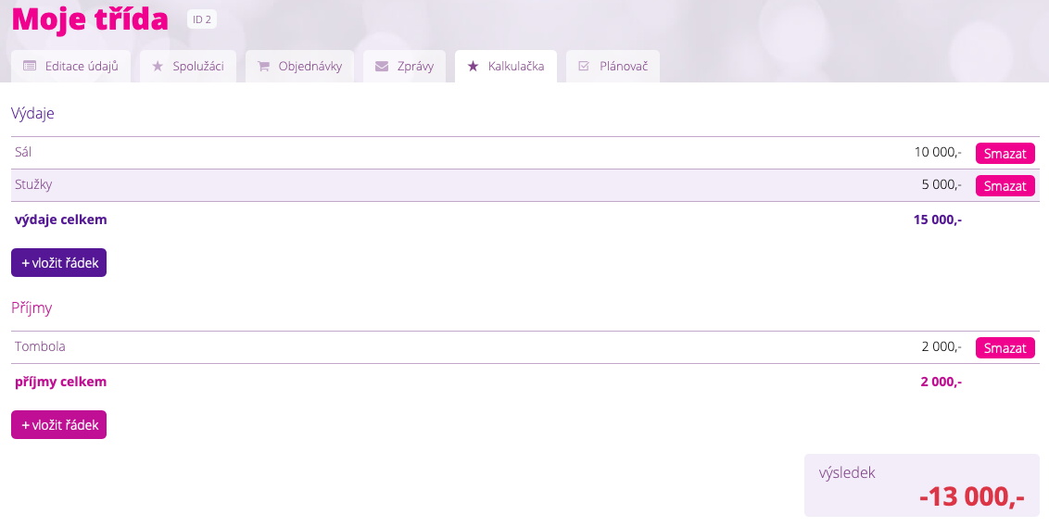Go to the Objednávky tab
The height and width of the screenshot is (527, 1049).
[x=299, y=67]
